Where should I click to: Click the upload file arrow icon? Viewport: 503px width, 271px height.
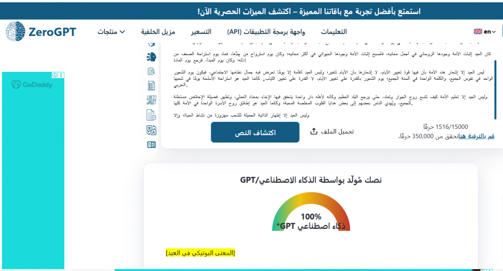click(314, 132)
